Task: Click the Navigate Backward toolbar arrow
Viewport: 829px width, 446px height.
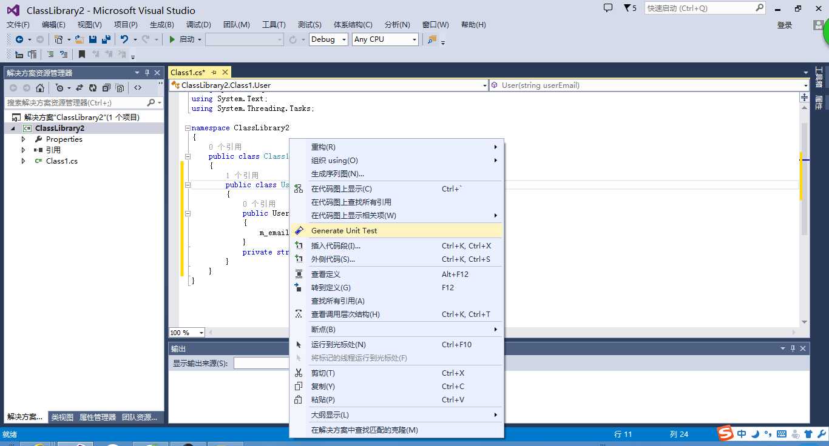Action: point(19,39)
